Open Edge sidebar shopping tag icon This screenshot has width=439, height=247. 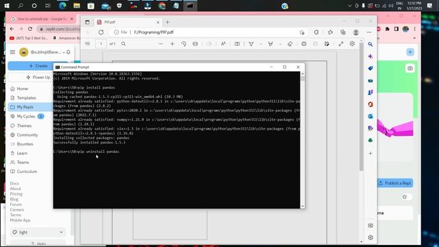click(370, 69)
